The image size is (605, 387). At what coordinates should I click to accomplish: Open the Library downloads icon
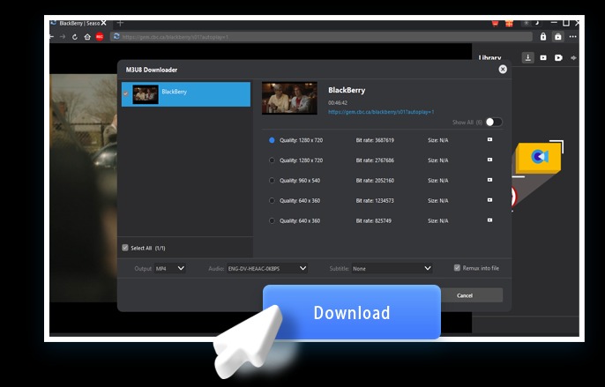click(527, 58)
